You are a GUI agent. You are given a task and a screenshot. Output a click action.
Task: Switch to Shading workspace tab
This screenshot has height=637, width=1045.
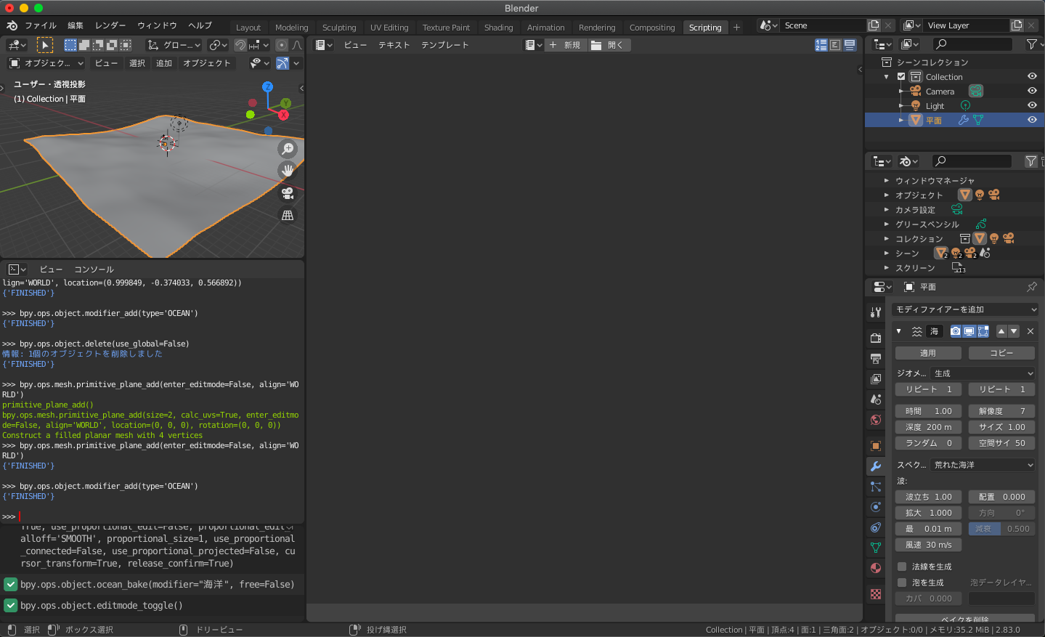499,28
